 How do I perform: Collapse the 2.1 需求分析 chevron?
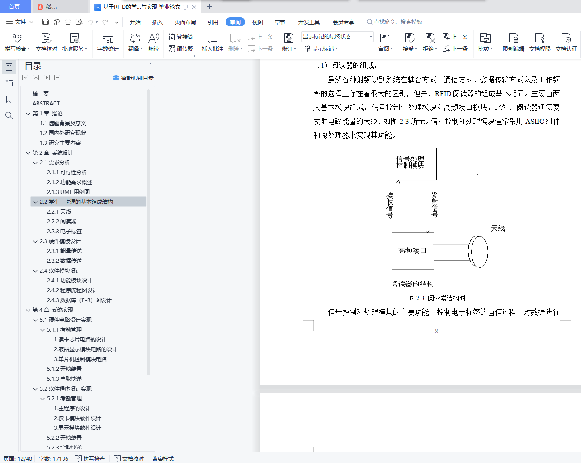pyautogui.click(x=35, y=163)
